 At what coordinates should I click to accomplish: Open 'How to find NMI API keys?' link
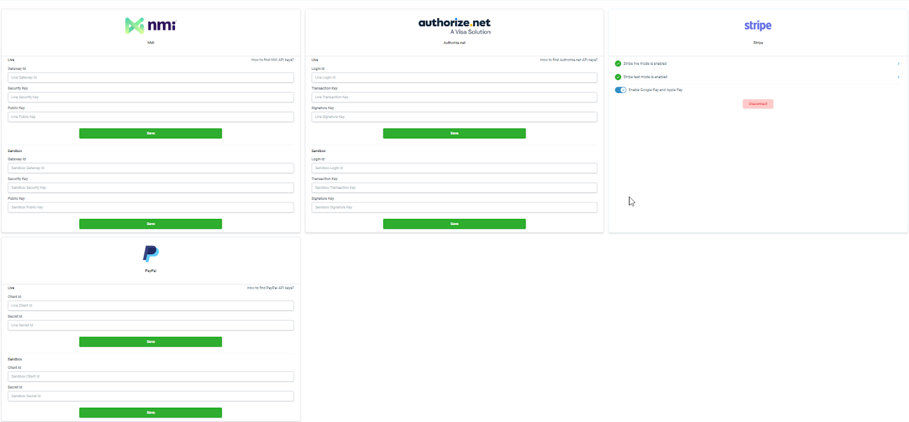pos(272,60)
